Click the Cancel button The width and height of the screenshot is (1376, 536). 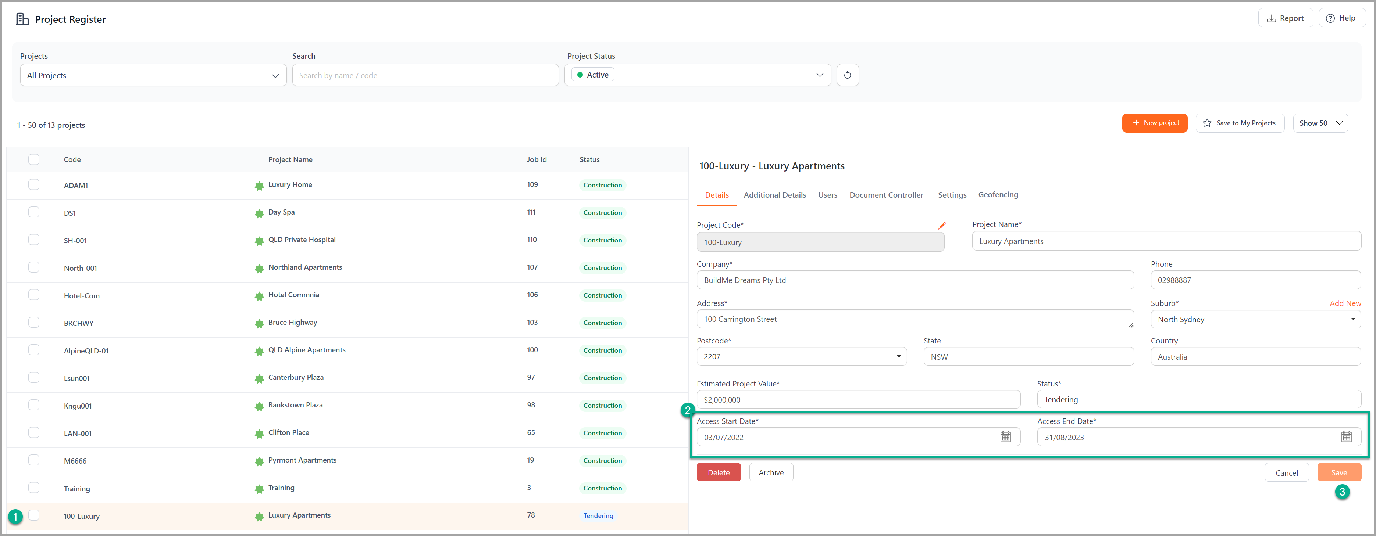tap(1286, 472)
